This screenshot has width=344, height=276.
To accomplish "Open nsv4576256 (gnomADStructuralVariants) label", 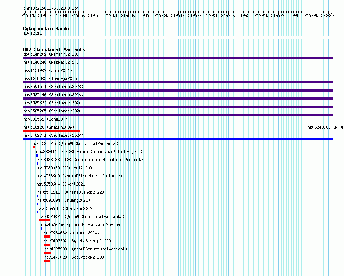I will point(84,225).
